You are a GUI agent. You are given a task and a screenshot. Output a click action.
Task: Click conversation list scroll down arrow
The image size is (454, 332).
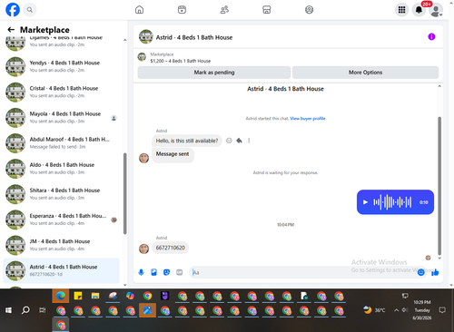point(124,285)
